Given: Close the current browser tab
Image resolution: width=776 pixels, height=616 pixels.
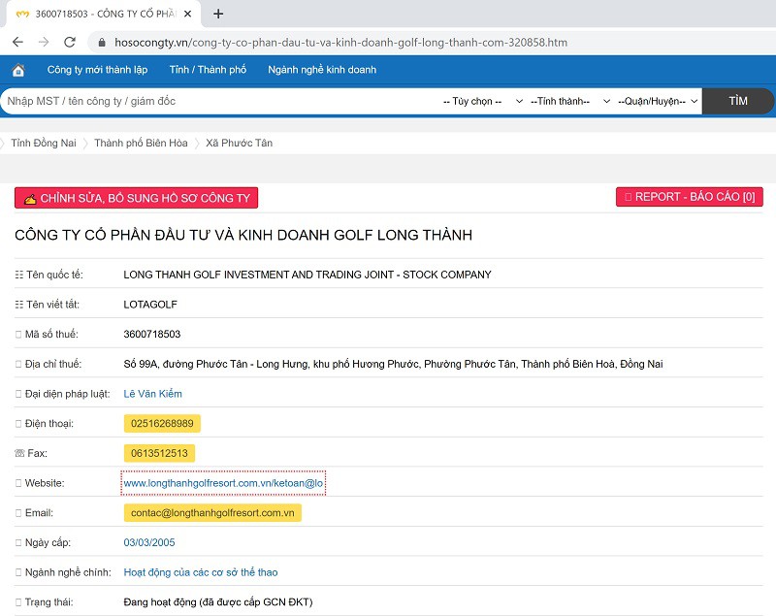Looking at the screenshot, I should point(188,14).
